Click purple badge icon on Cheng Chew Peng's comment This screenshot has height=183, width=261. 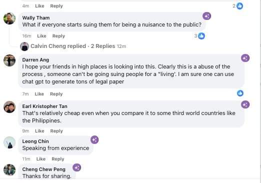77,167
